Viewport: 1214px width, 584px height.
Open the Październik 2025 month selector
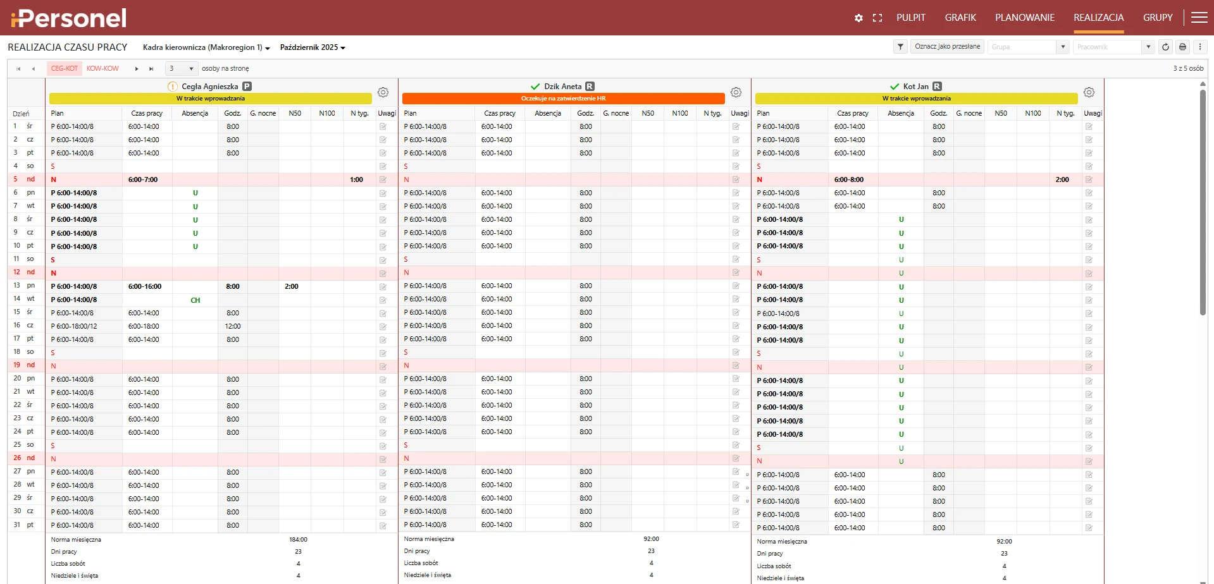coord(313,47)
